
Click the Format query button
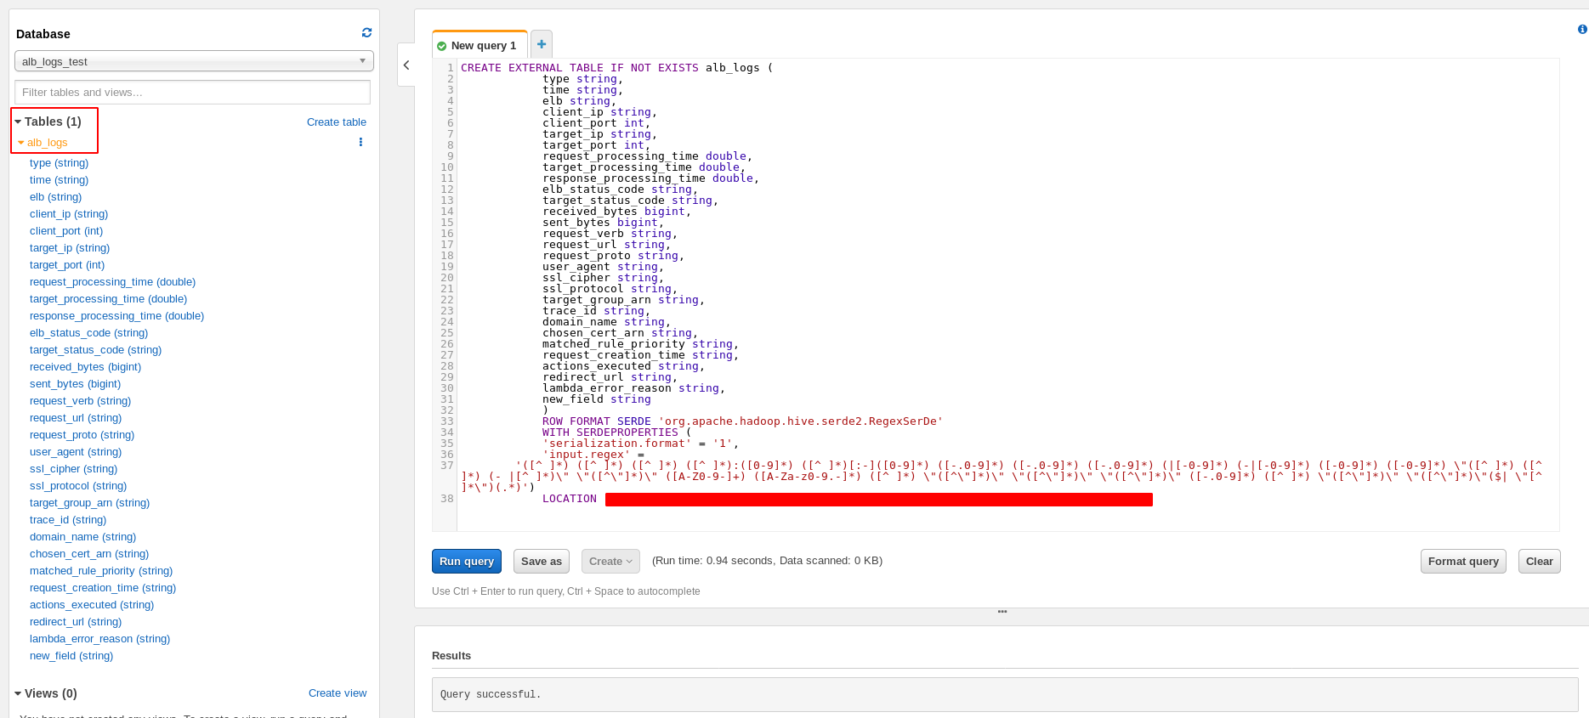[1462, 561]
